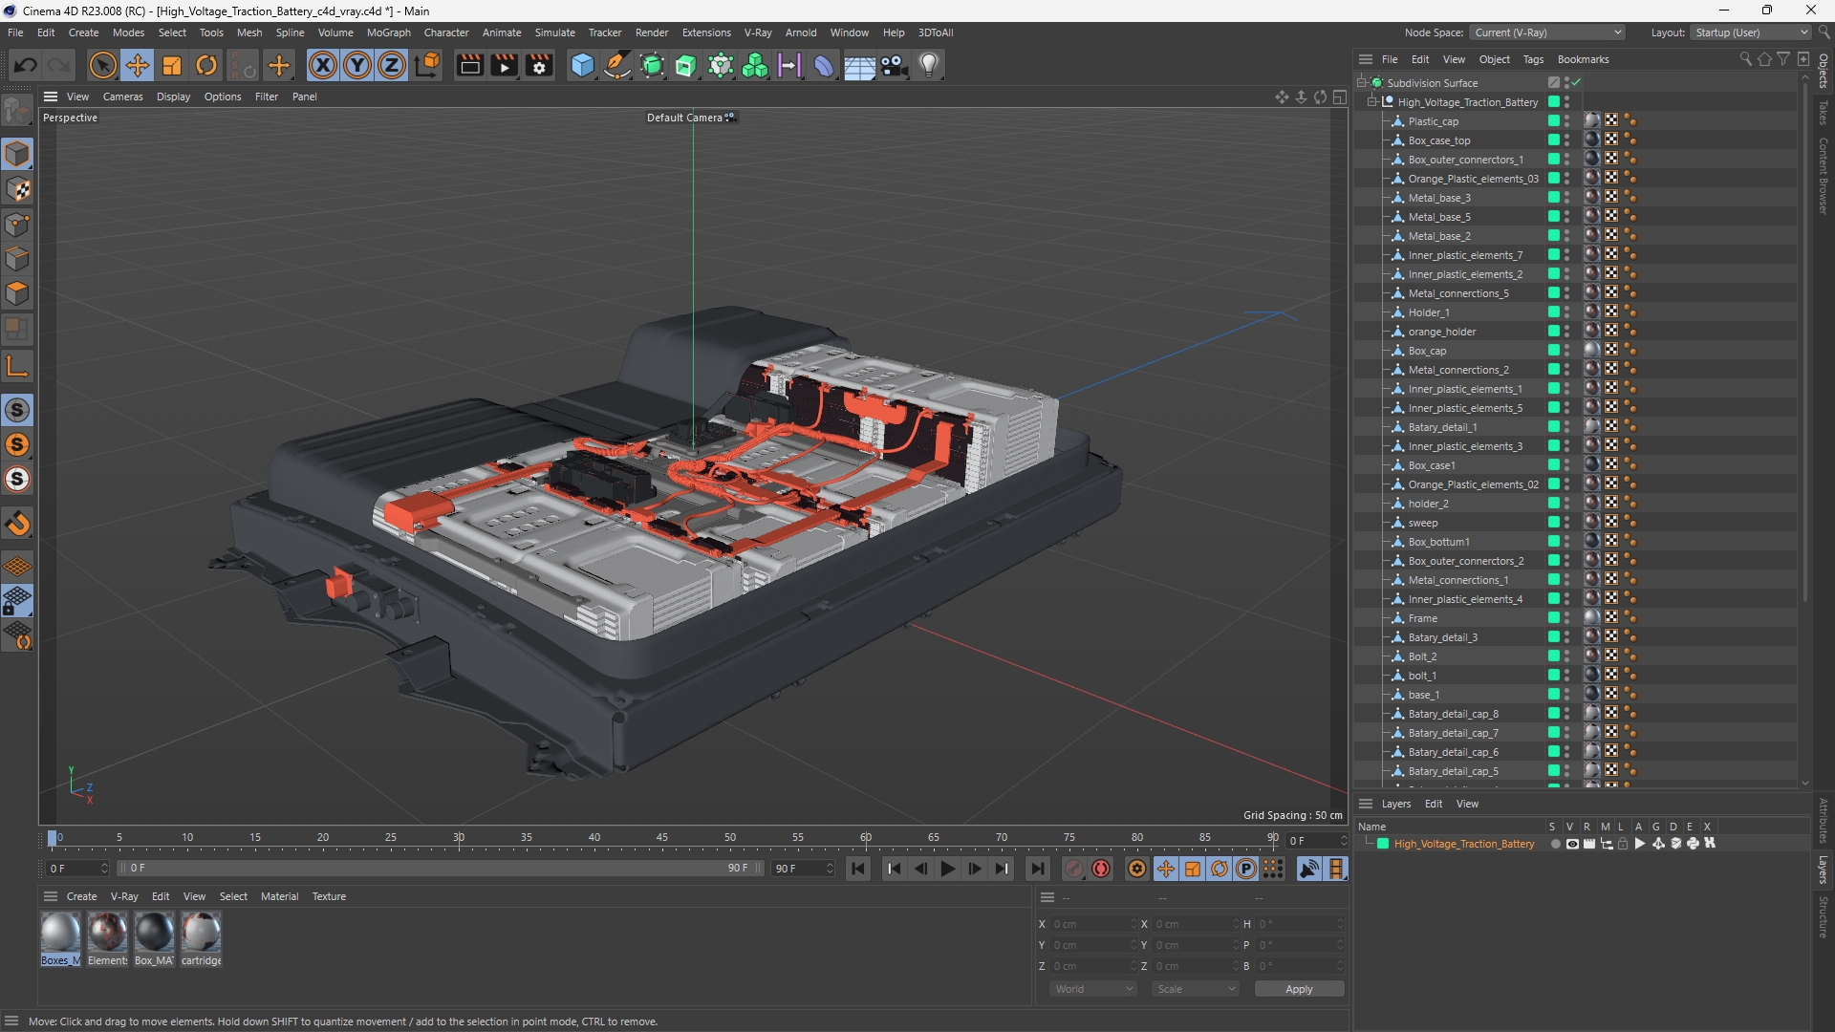Open viewport Cameras menu
Screen dimensions: 1835x1032
point(122,97)
